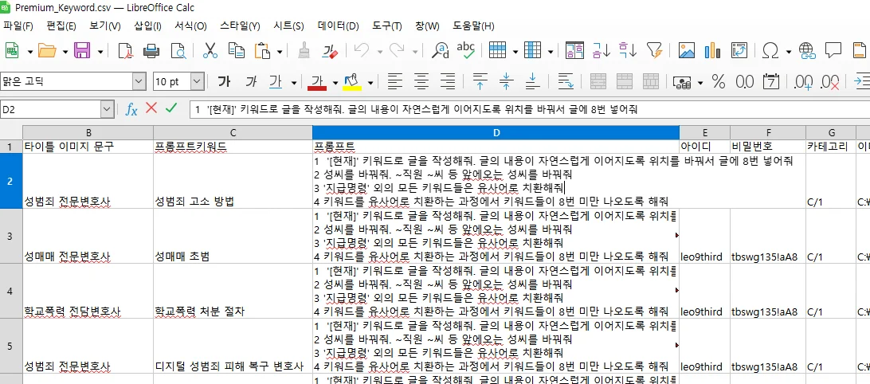Cancel cell edit with red X
Viewport: 870px width, 384px height.
151,108
